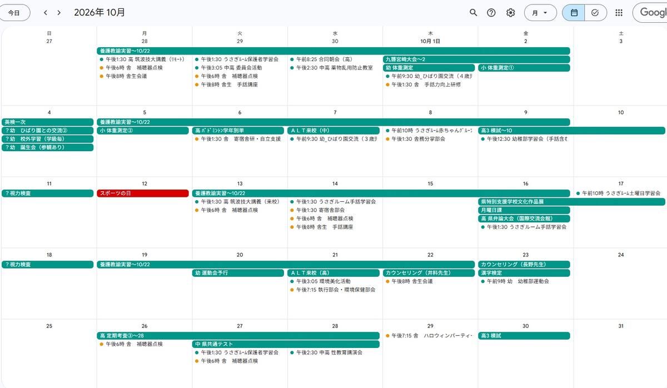Open the 午前9:30 幼_ひばり園交流（3歳児） event
This screenshot has width=667, height=388.
(333, 139)
